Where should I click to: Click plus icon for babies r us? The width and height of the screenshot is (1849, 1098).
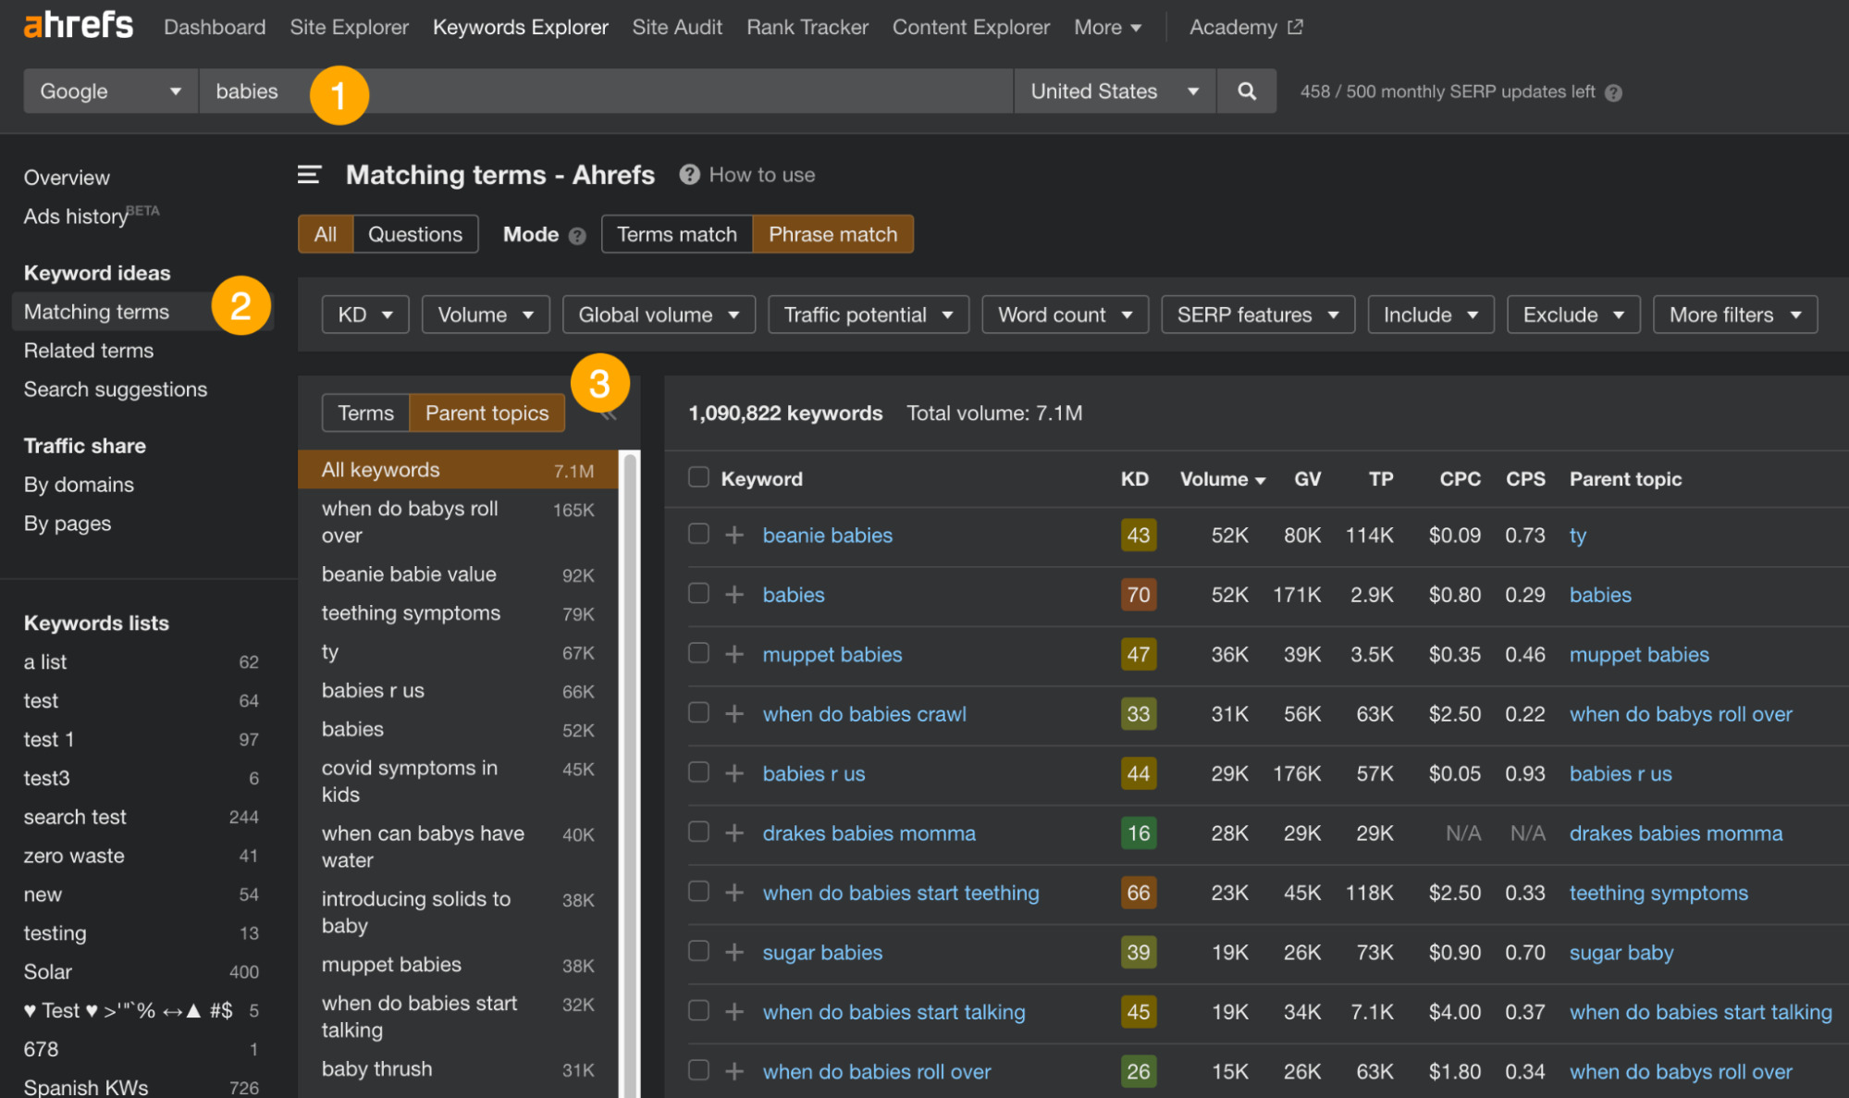[x=734, y=773]
